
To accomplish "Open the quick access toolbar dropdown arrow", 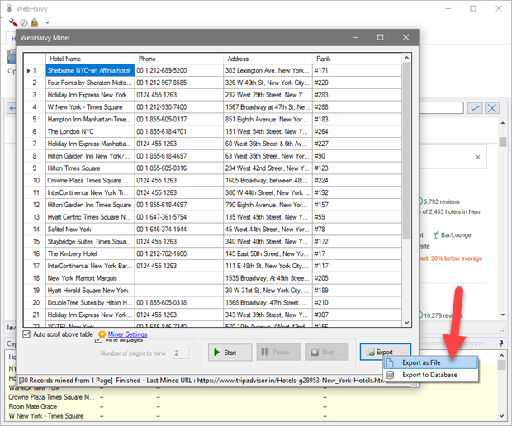I will [x=47, y=23].
